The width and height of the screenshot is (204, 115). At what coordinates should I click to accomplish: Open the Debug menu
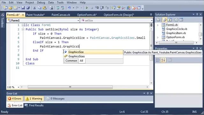41,2
